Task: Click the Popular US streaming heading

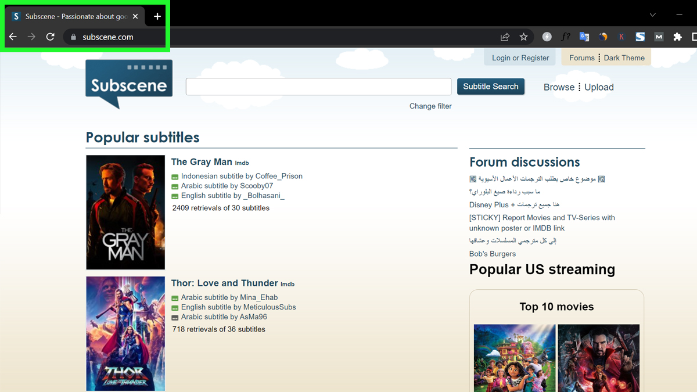Action: pos(542,269)
